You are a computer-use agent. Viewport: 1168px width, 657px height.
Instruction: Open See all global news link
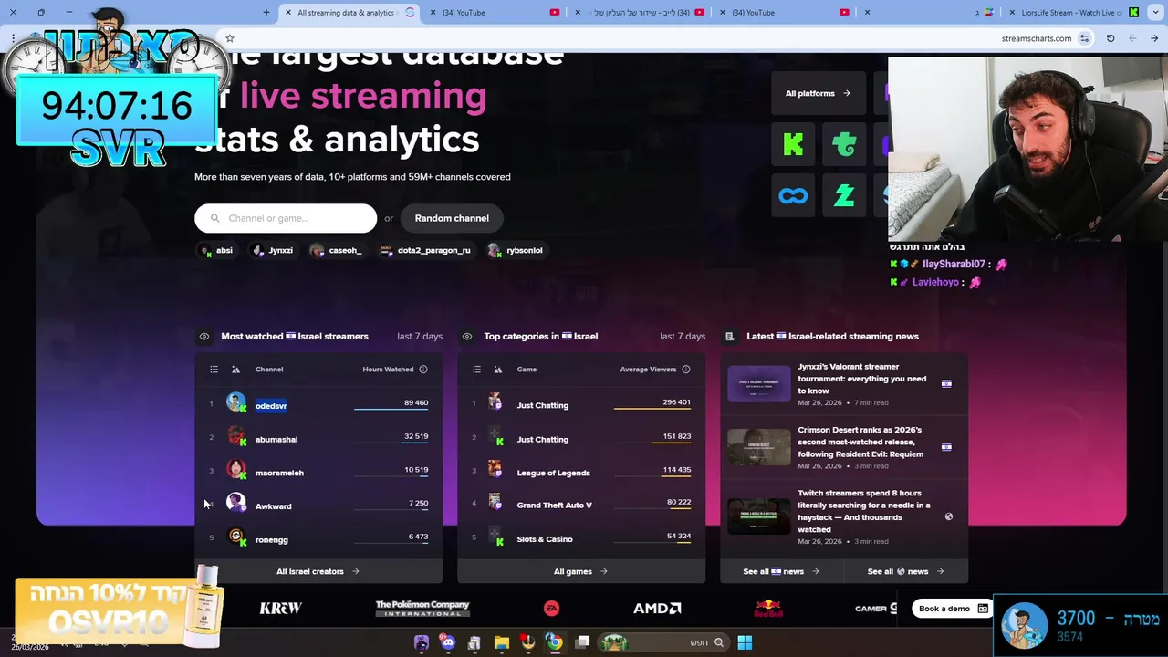coord(905,571)
